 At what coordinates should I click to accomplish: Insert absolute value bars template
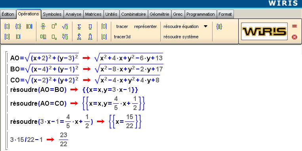(x=18, y=37)
